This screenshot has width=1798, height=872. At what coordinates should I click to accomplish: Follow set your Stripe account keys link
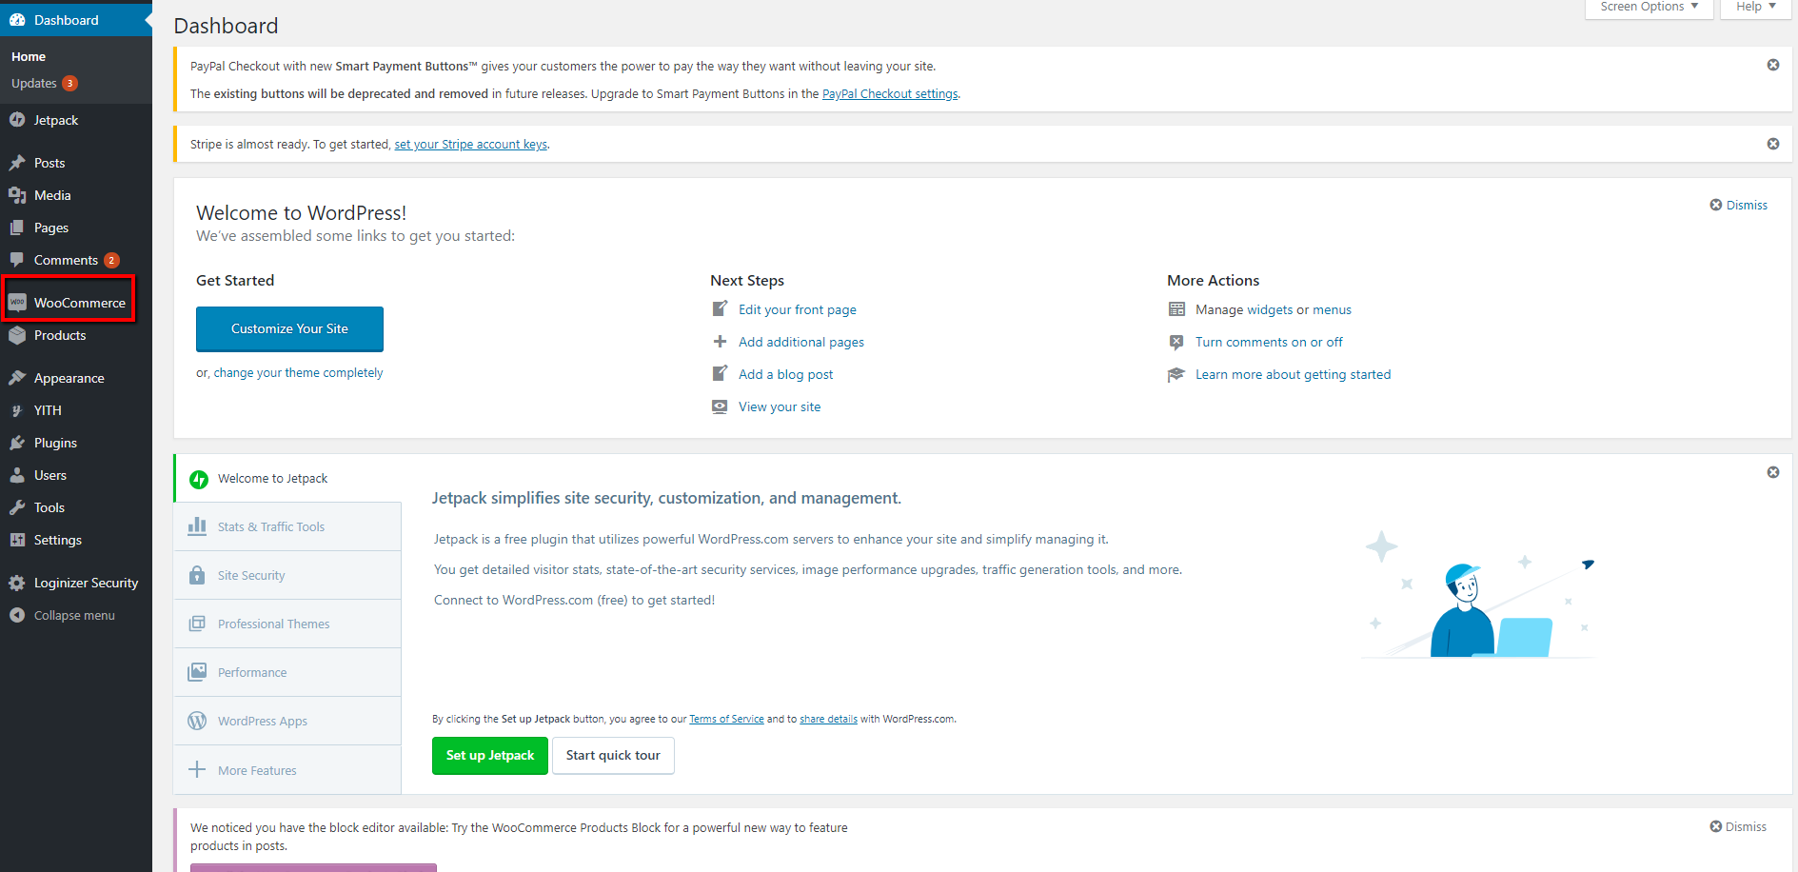[471, 145]
